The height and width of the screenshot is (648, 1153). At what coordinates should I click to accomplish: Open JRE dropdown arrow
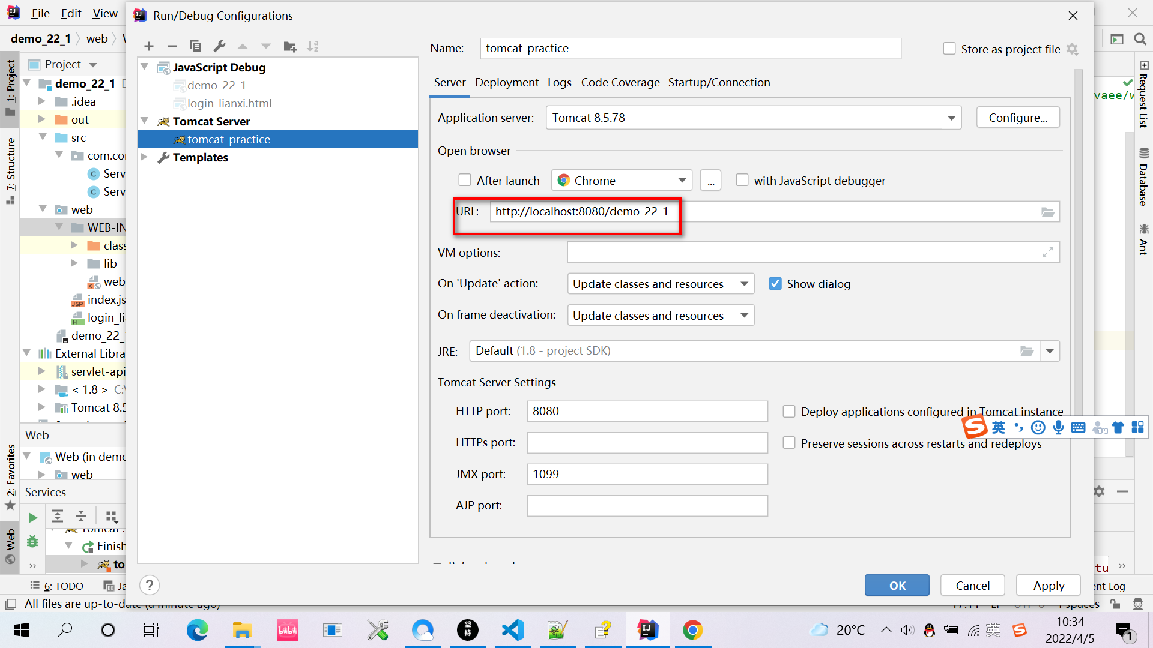coord(1050,351)
